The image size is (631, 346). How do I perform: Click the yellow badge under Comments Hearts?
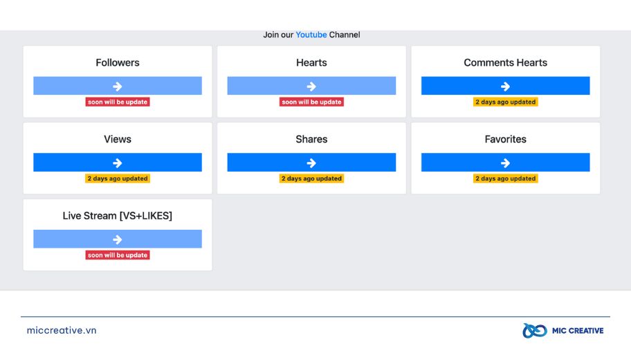point(506,102)
